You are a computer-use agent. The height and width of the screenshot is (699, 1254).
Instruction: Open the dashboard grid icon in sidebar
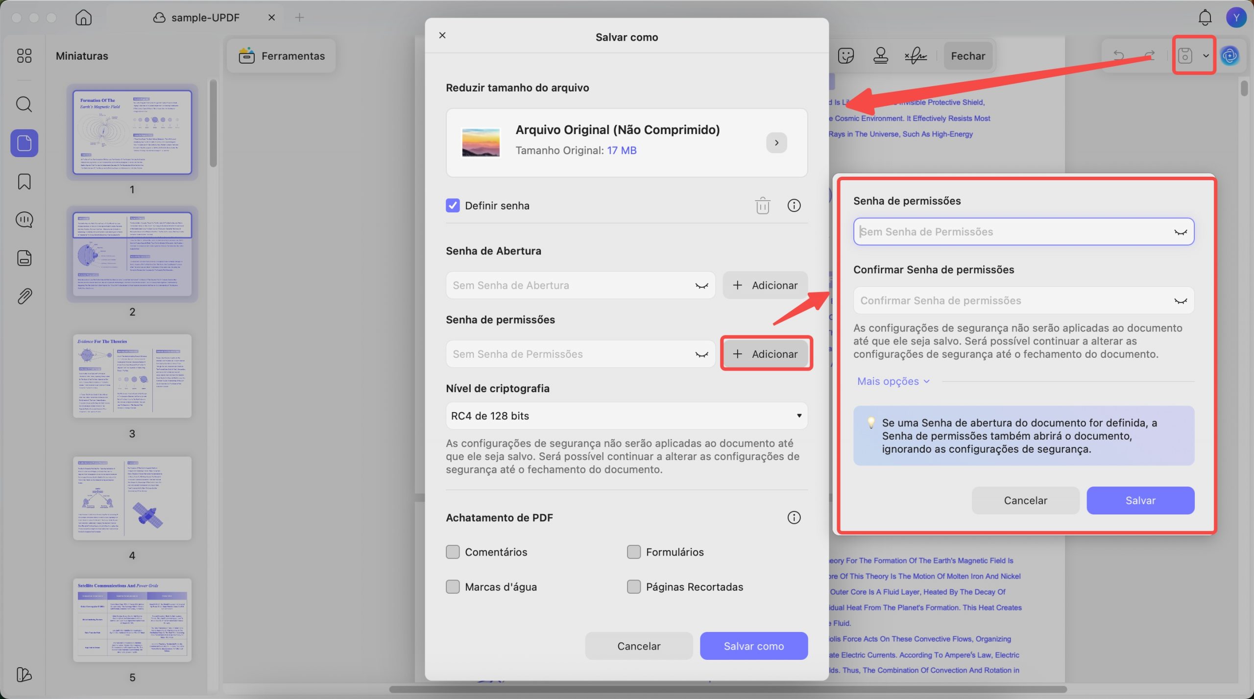tap(24, 56)
